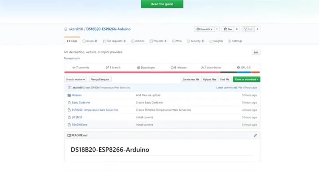This screenshot has height=174, width=319.
Task: Click the DS18B20-ESP8266-Arduino README heading
Action: pyautogui.click(x=110, y=150)
